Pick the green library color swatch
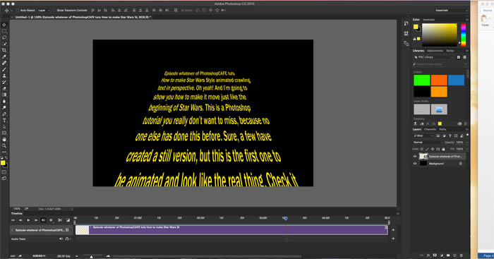Viewport: 494px width, 259px height. pyautogui.click(x=421, y=80)
